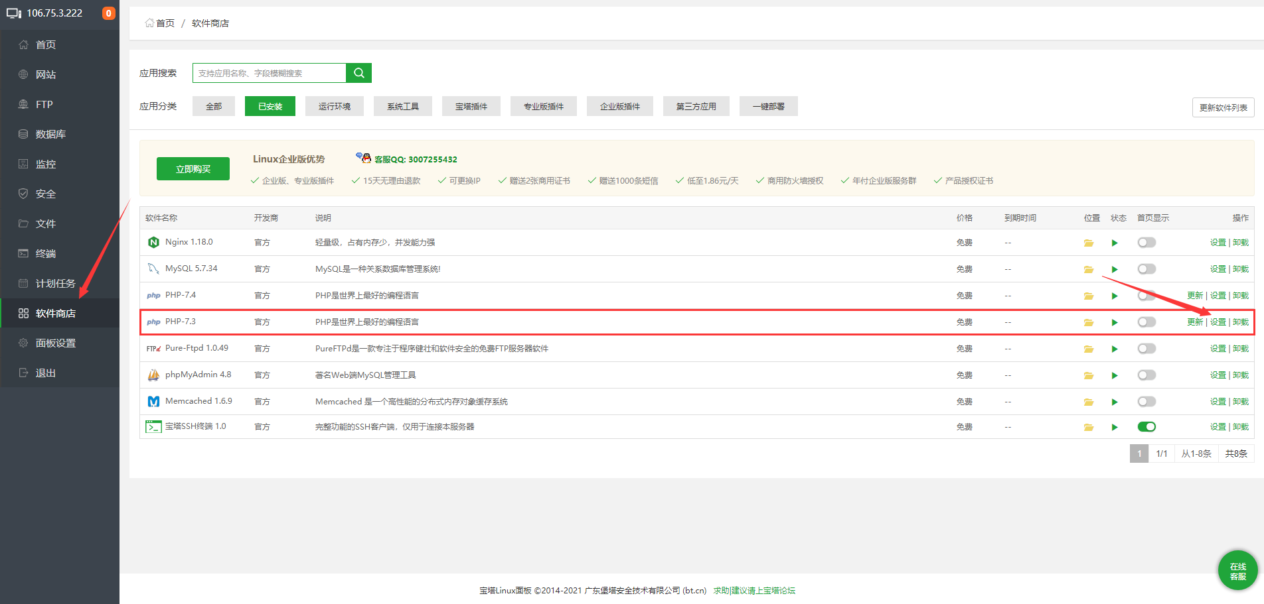Select the 第三方应用 category tab
The image size is (1264, 604).
coord(696,106)
